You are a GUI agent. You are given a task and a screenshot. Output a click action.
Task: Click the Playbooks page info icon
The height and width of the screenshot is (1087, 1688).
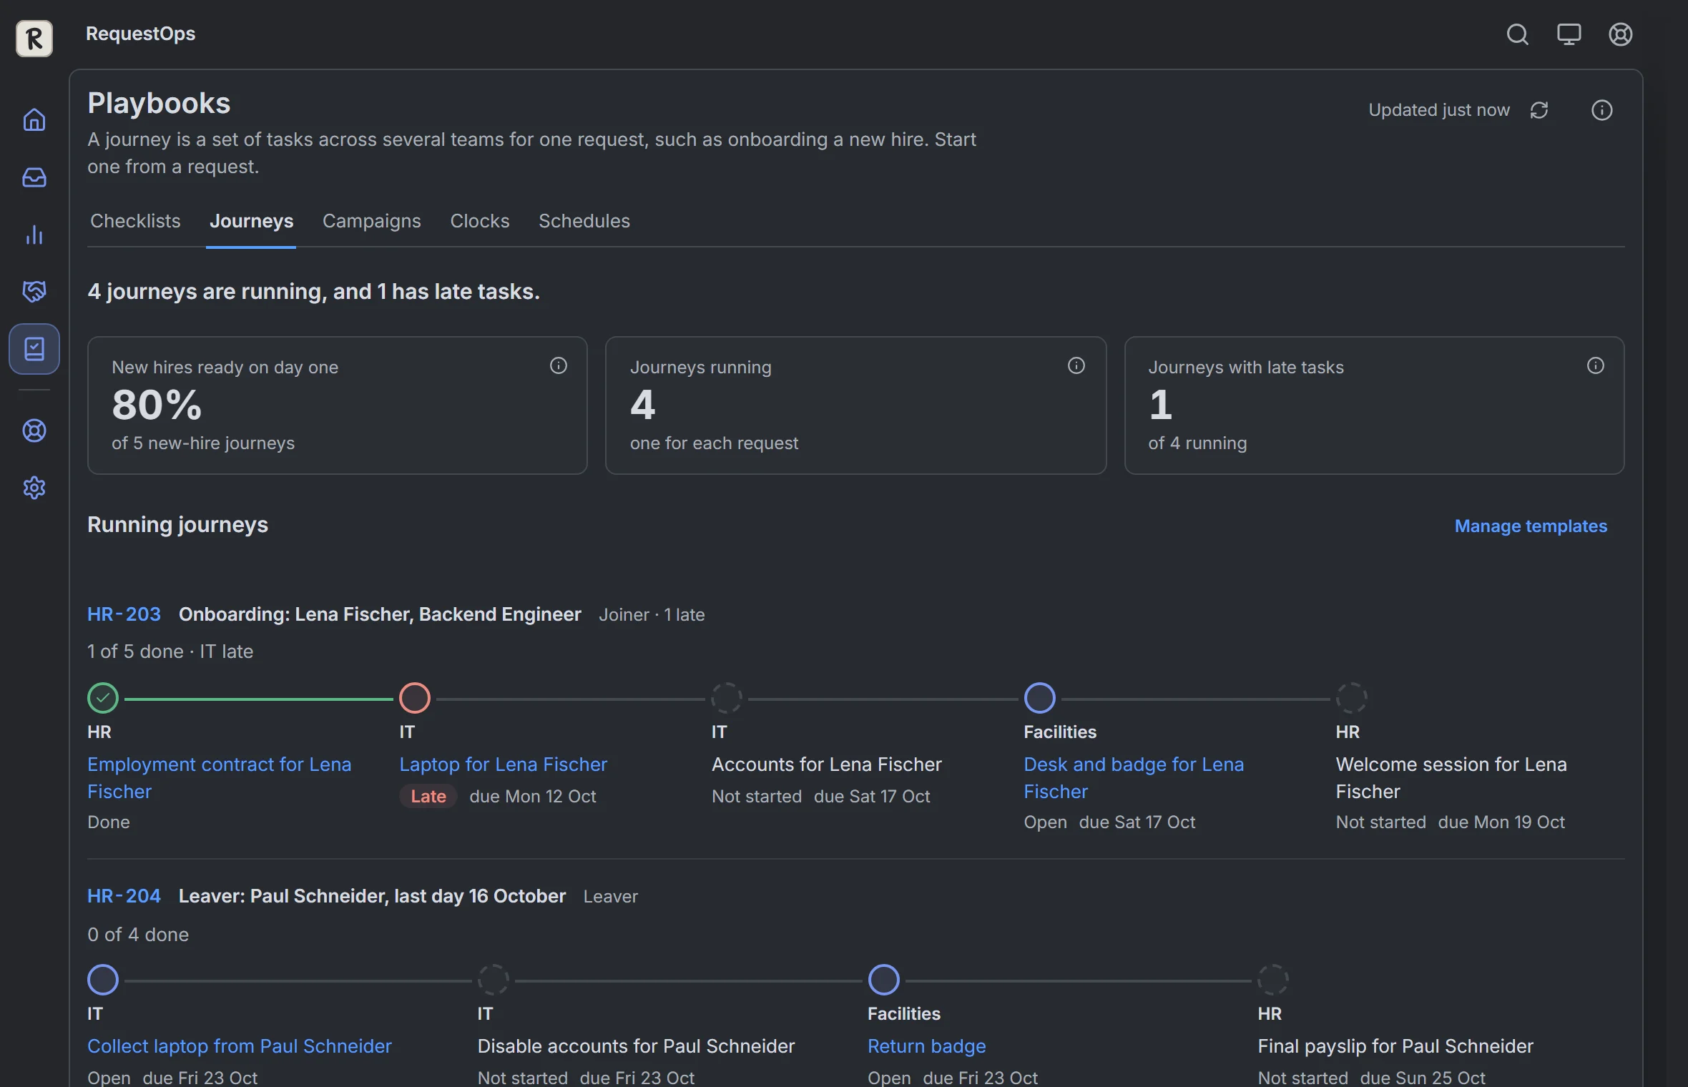[1601, 110]
